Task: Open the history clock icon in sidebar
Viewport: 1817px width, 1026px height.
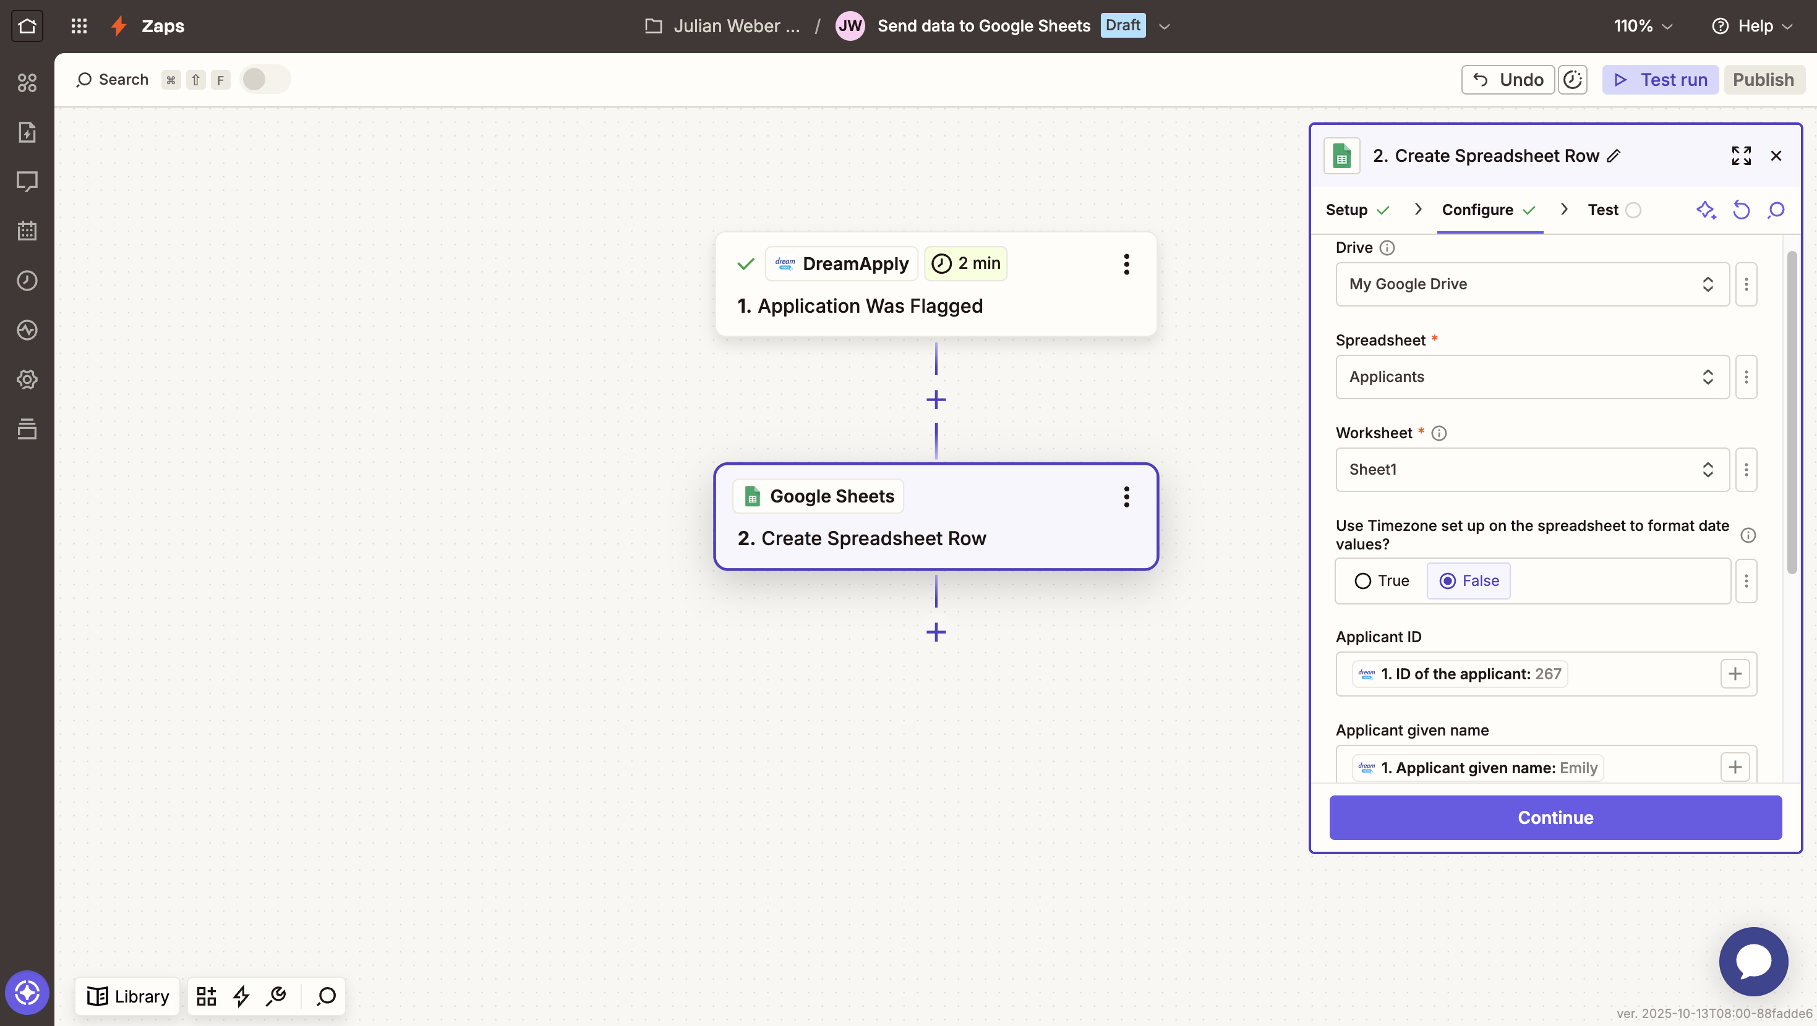Action: pos(27,281)
